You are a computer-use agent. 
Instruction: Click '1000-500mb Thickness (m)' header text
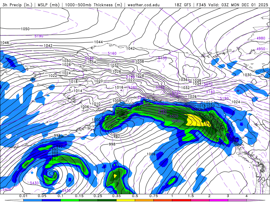click(93, 5)
